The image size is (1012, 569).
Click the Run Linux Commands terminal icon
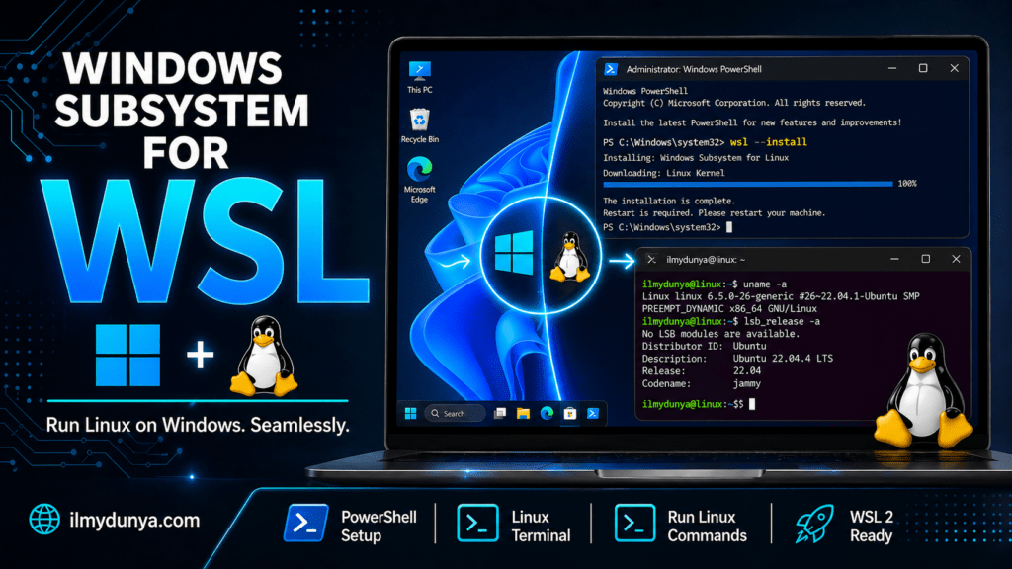[633, 523]
